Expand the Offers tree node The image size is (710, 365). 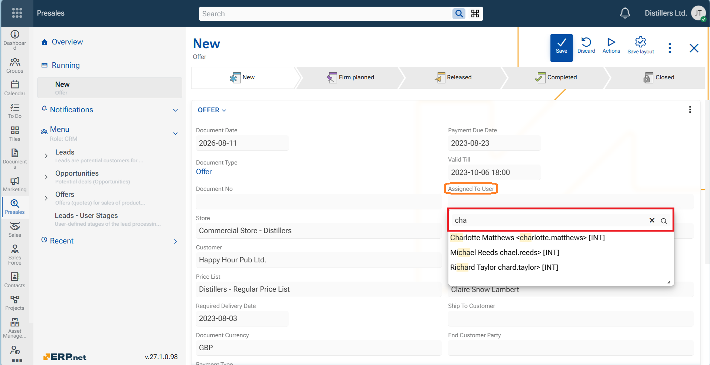[x=46, y=198]
